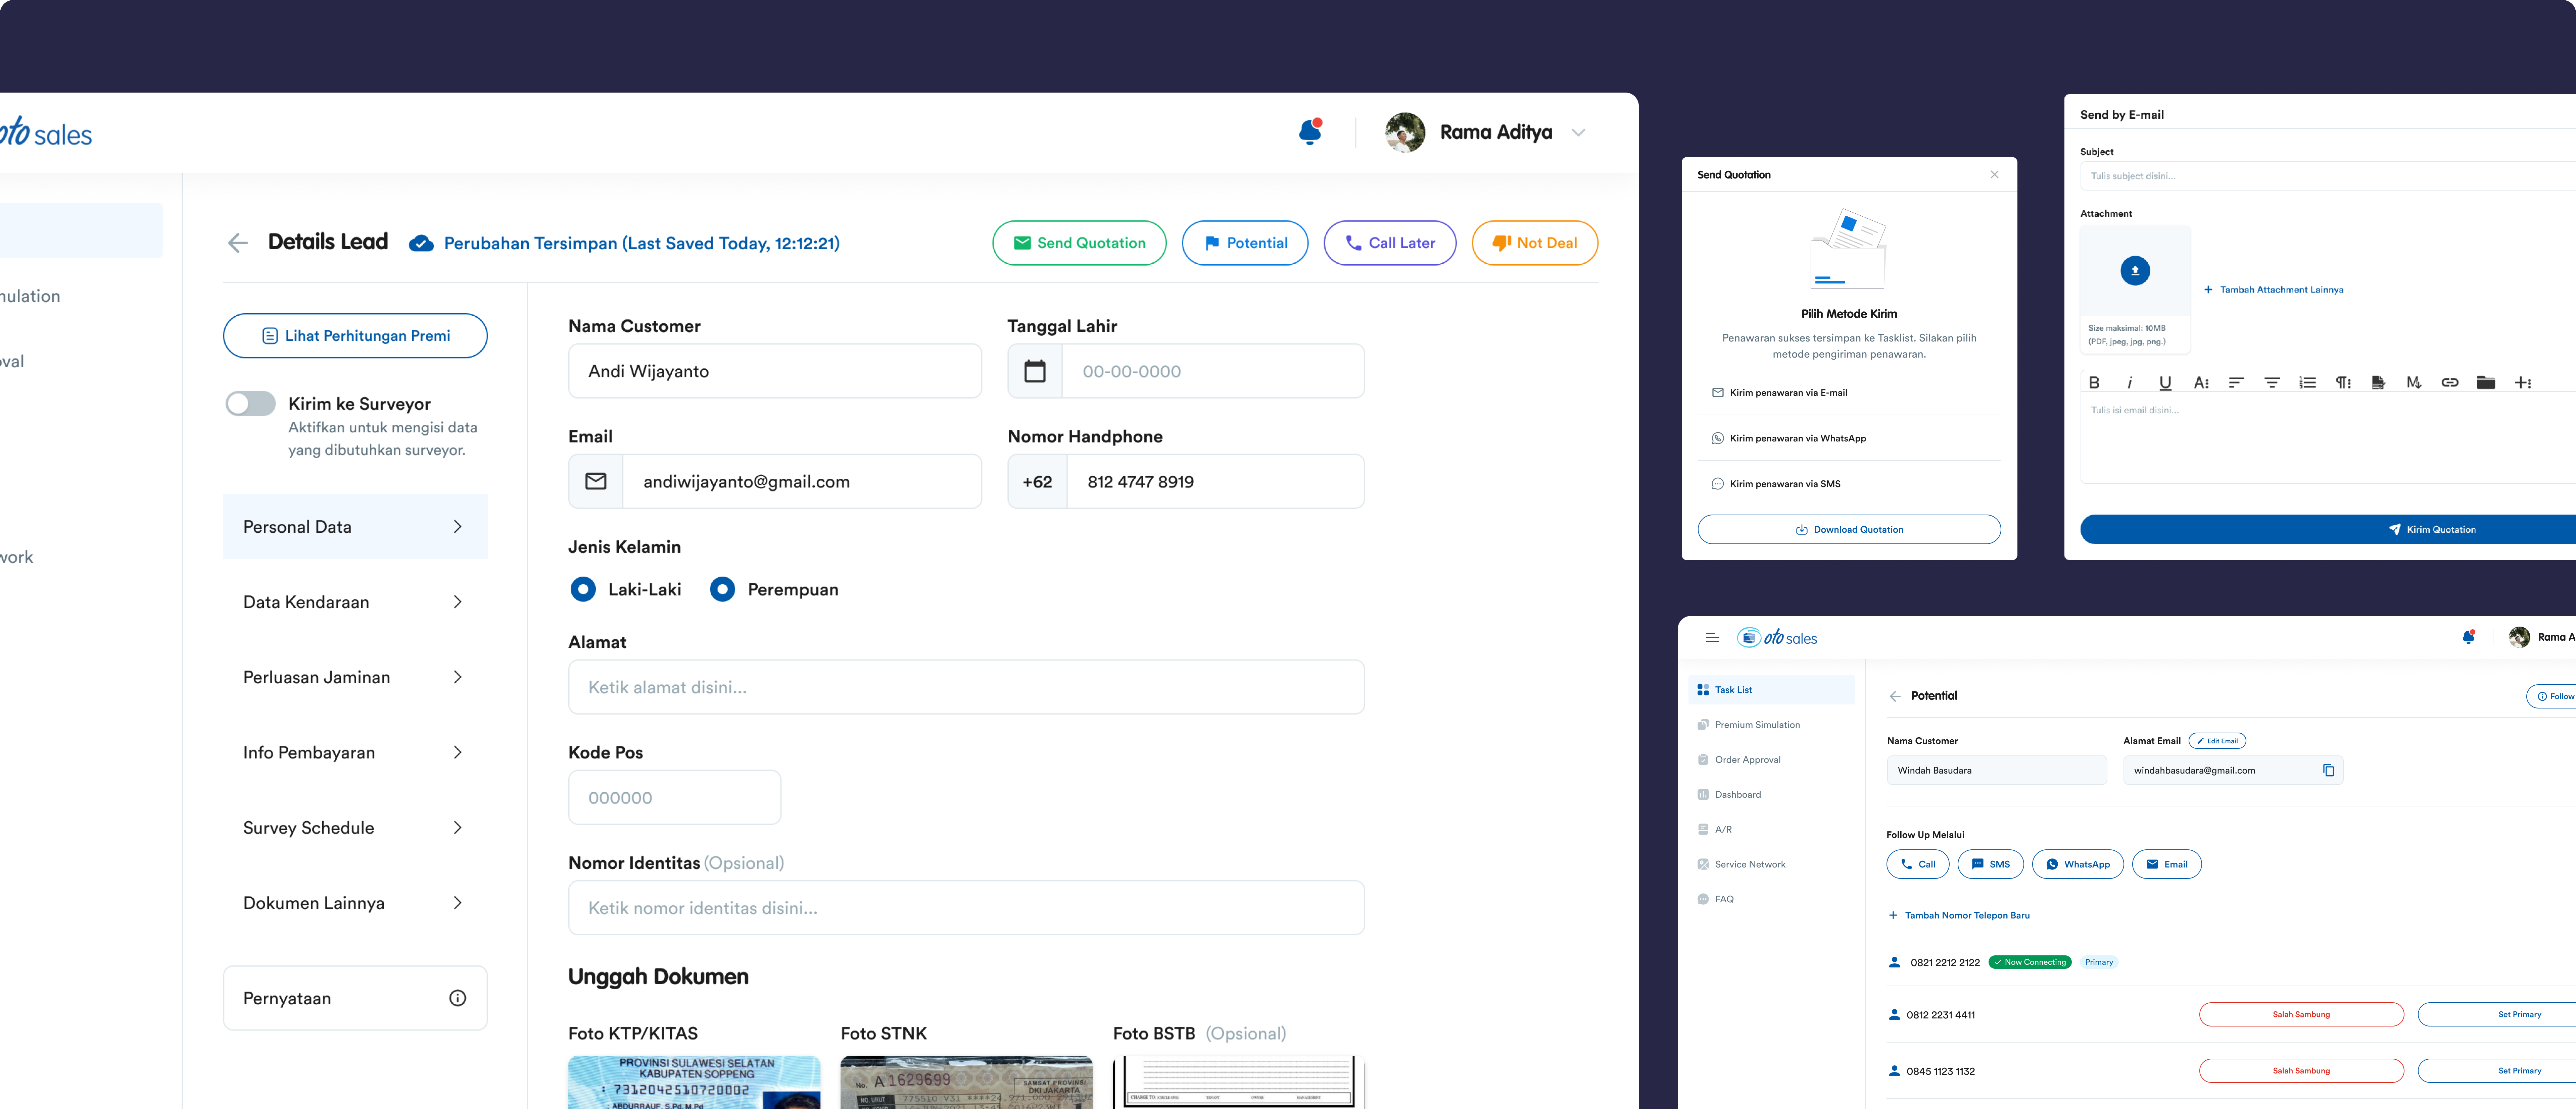Click Download Quotation button
2576x1109 pixels.
1849,530
